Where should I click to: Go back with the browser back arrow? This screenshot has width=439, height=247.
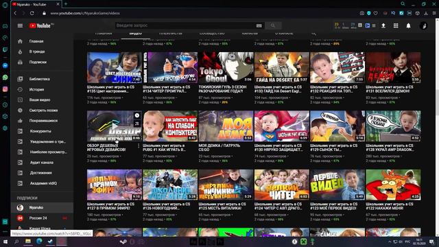click(x=15, y=13)
